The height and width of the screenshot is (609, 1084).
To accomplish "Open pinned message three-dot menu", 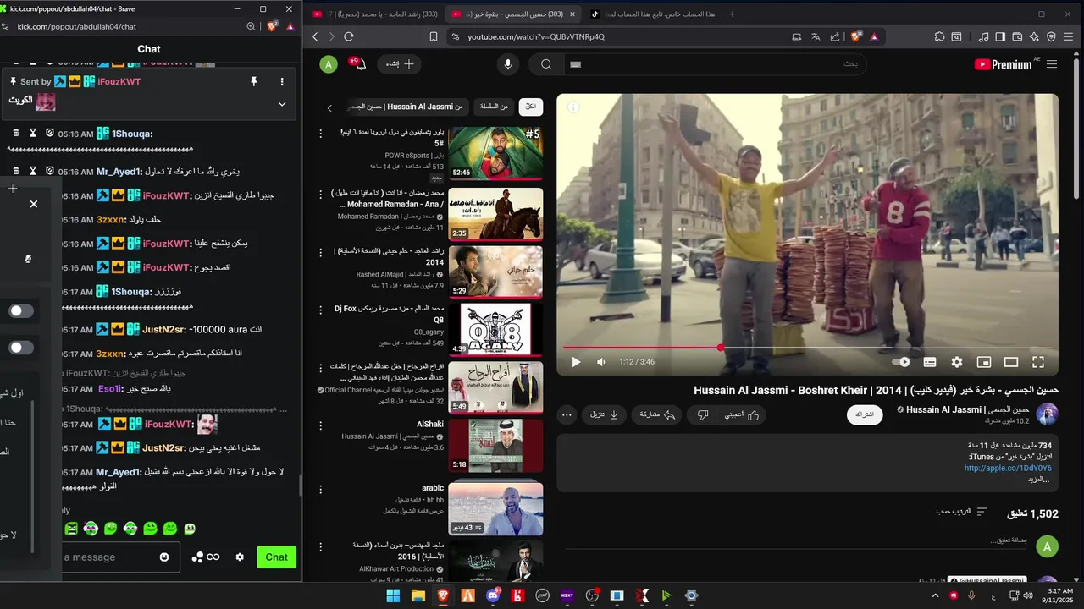I will (282, 81).
